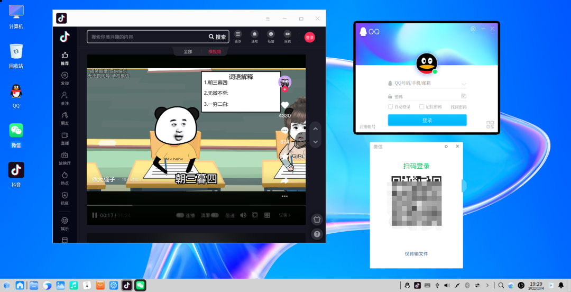Open 娱乐 in the Douyin sidebar
Image resolution: width=571 pixels, height=292 pixels.
pyautogui.click(x=65, y=224)
